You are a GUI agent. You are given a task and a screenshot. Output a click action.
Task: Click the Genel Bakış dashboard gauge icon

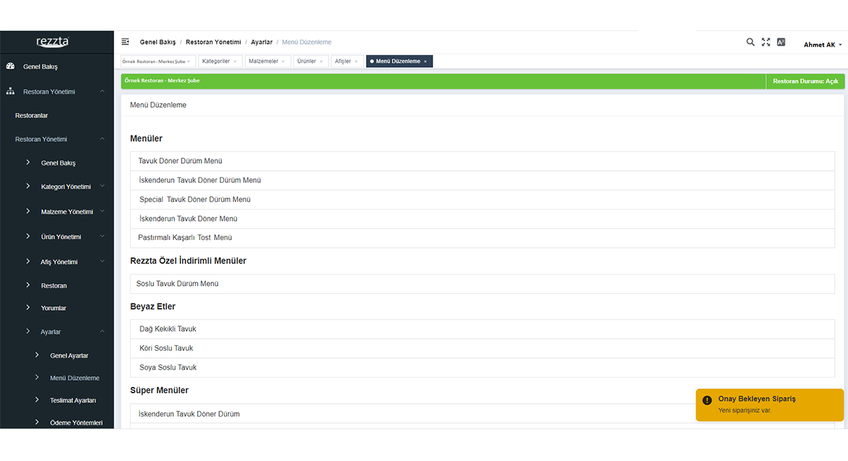[x=11, y=66]
